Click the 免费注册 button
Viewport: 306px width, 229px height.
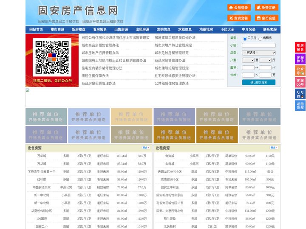266,8
